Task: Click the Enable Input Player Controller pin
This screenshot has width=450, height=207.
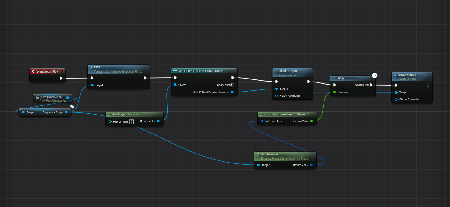Action: (396, 99)
